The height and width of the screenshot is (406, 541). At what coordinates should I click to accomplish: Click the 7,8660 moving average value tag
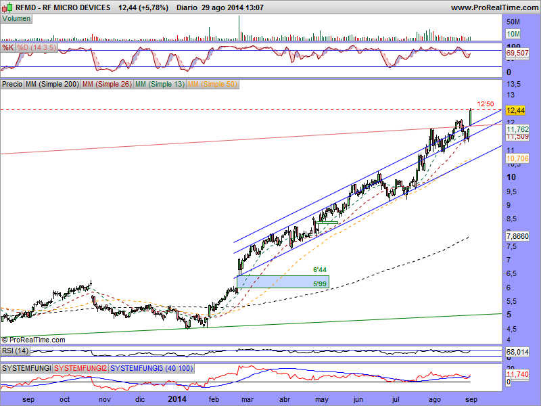517,236
